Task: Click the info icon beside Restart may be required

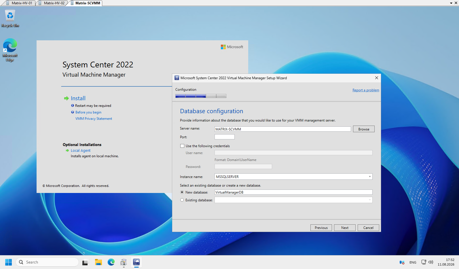Action: tap(73, 105)
